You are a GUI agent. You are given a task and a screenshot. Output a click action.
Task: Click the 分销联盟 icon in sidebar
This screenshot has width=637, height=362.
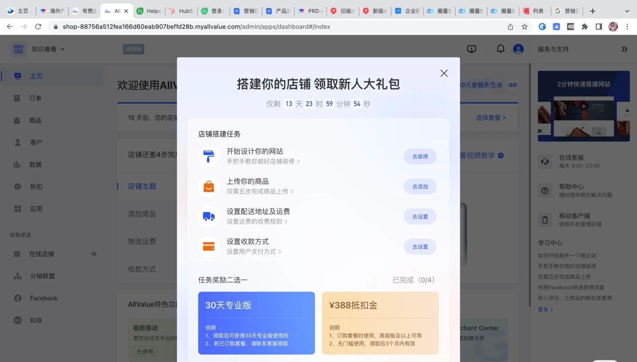(17, 276)
